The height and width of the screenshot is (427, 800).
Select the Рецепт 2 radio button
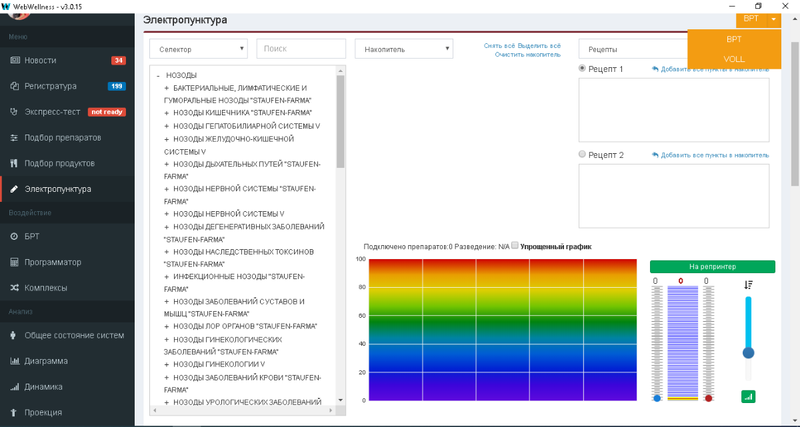click(x=583, y=154)
